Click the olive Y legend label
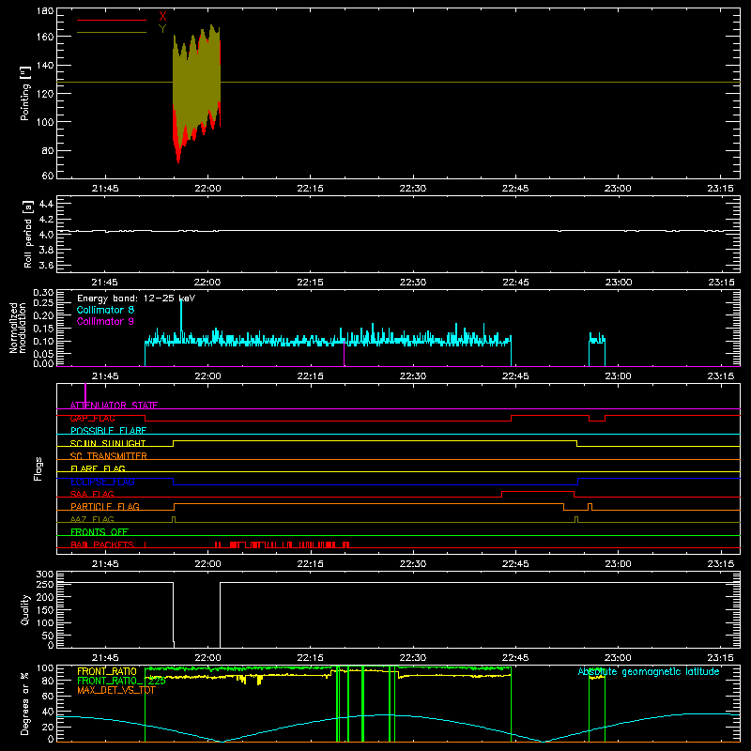The width and height of the screenshot is (751, 751). 162,29
